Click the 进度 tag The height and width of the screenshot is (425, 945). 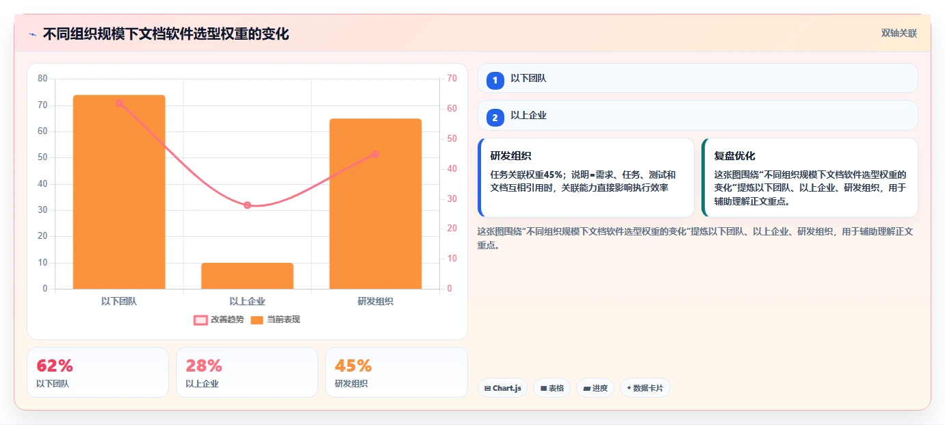595,388
